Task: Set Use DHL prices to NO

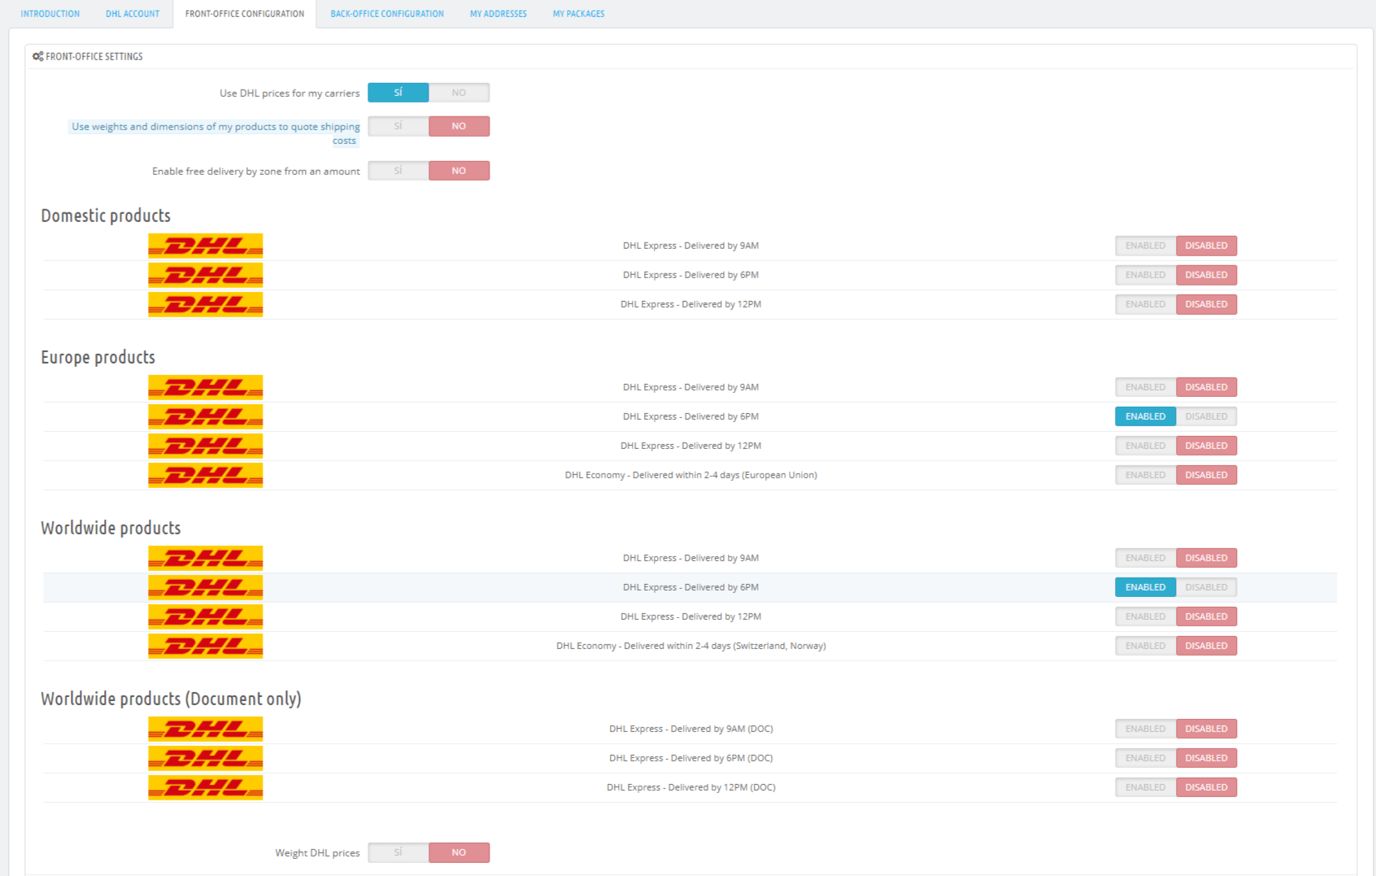Action: [x=459, y=93]
